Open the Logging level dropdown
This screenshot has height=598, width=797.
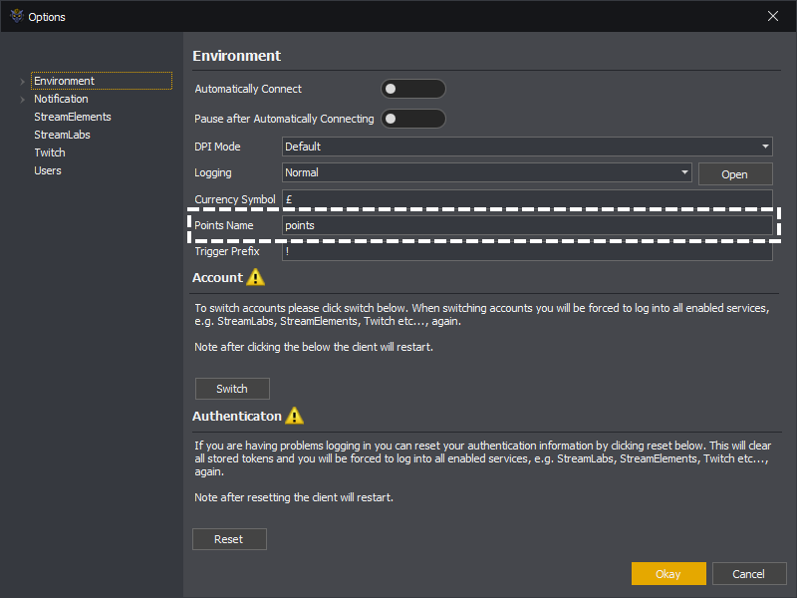click(486, 172)
